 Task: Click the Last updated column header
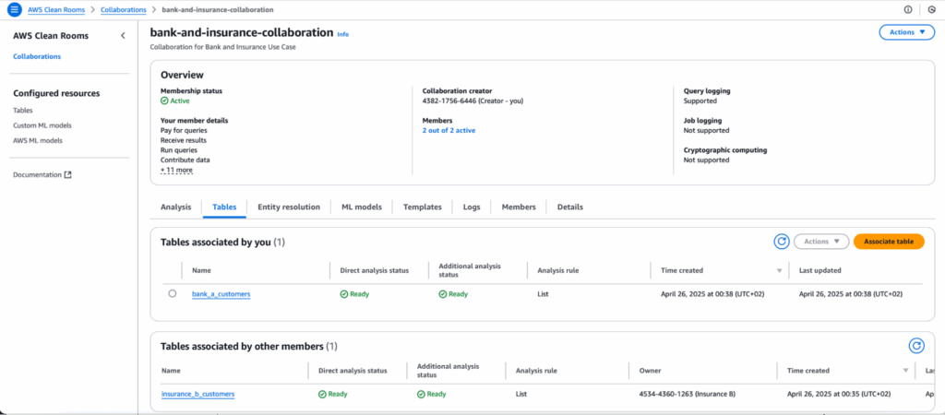pyautogui.click(x=819, y=271)
